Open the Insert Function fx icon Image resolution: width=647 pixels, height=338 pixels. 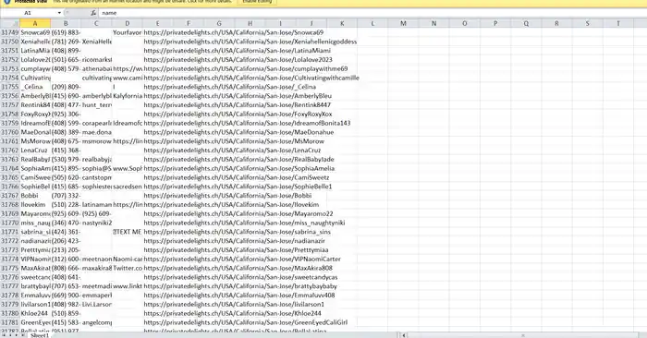click(93, 13)
